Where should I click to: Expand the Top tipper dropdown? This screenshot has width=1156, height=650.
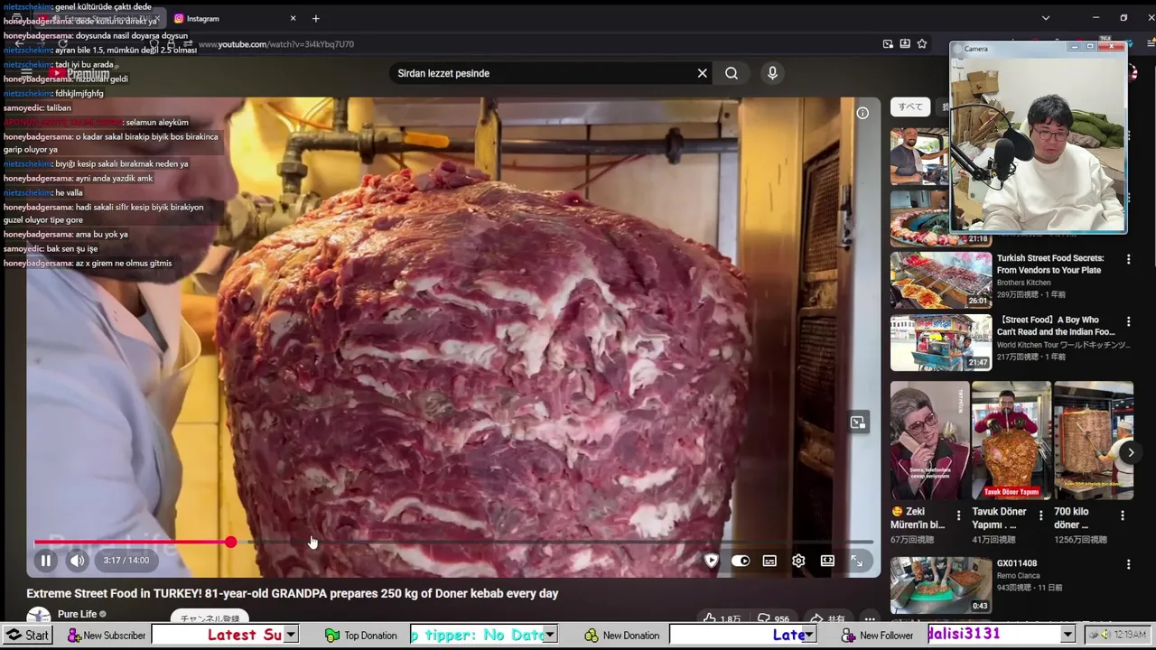click(x=549, y=635)
